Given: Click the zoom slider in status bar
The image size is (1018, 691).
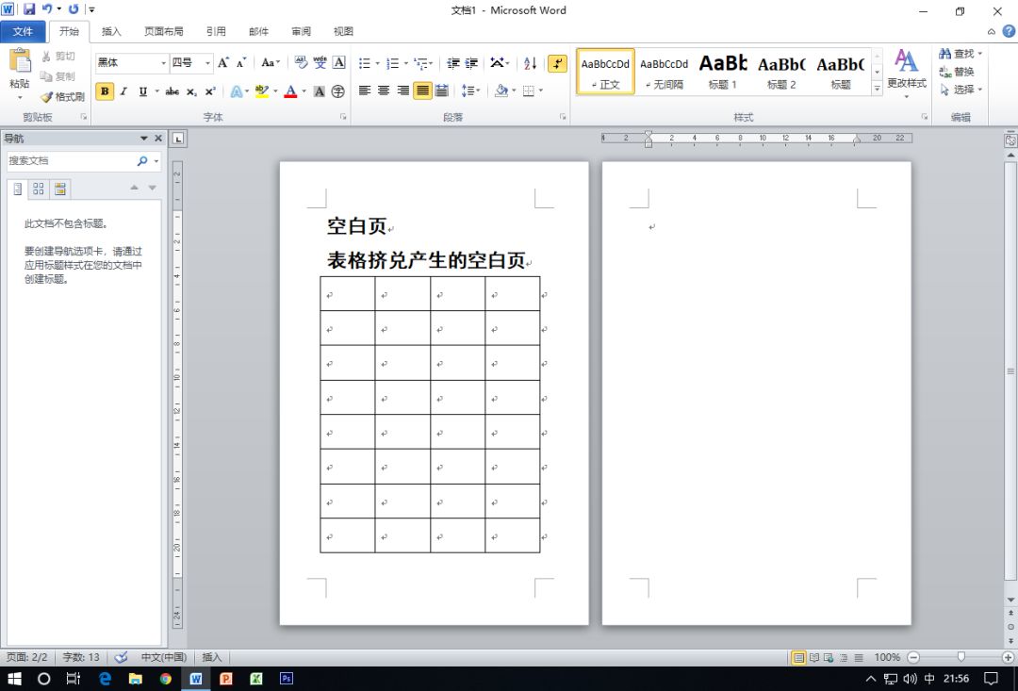Looking at the screenshot, I should [961, 657].
